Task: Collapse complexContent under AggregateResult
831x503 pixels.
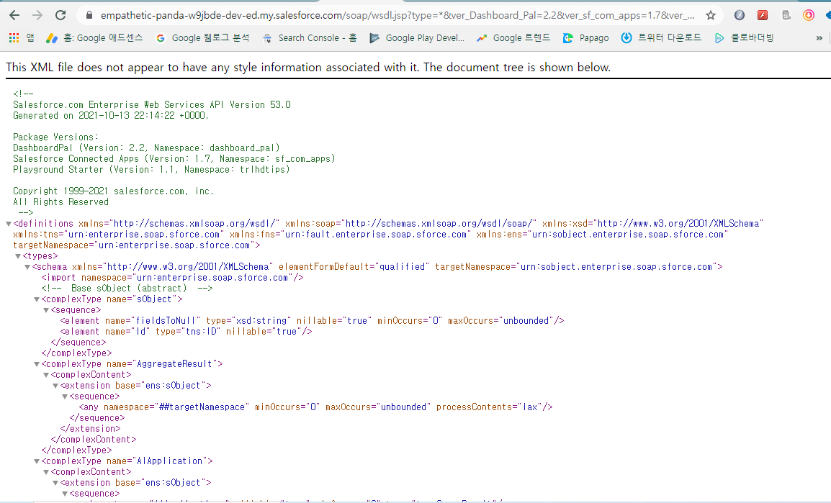Action: [x=46, y=375]
